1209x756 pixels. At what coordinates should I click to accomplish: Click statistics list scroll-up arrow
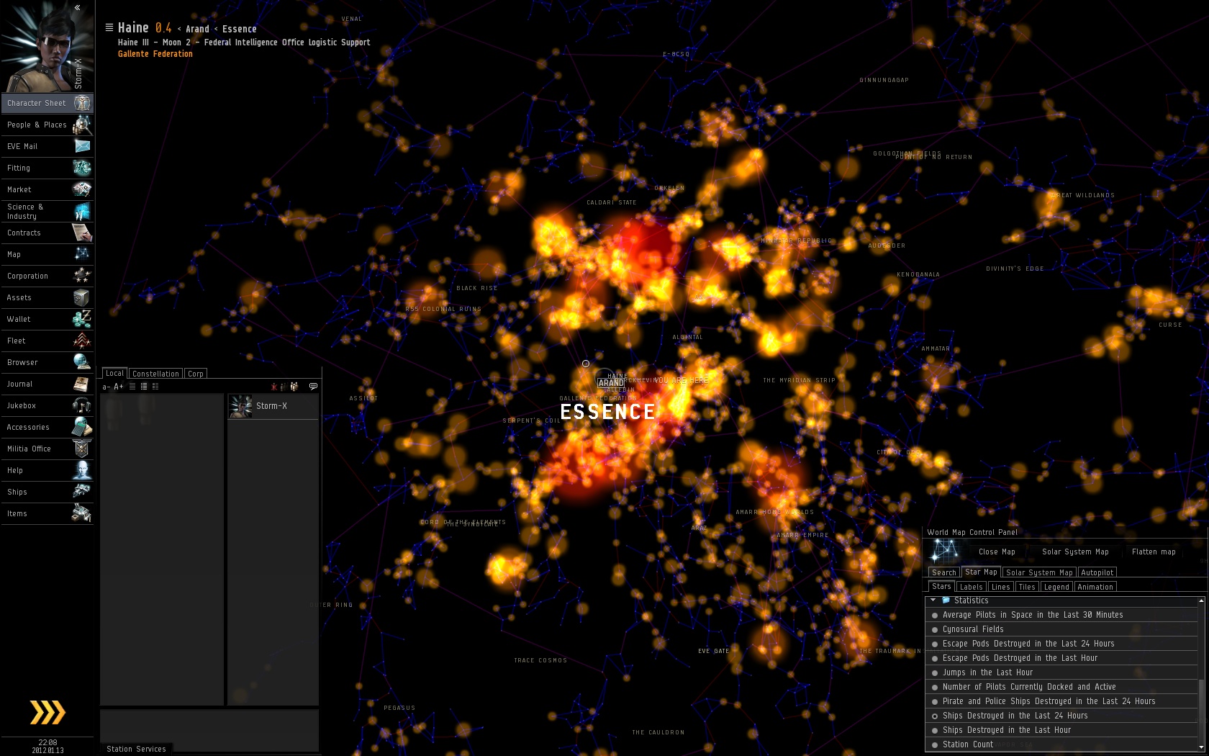(x=1201, y=600)
